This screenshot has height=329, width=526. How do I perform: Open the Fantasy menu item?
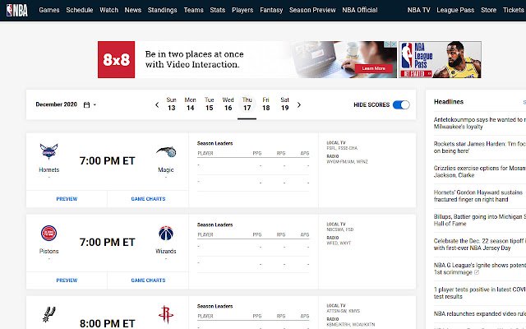[x=271, y=10]
